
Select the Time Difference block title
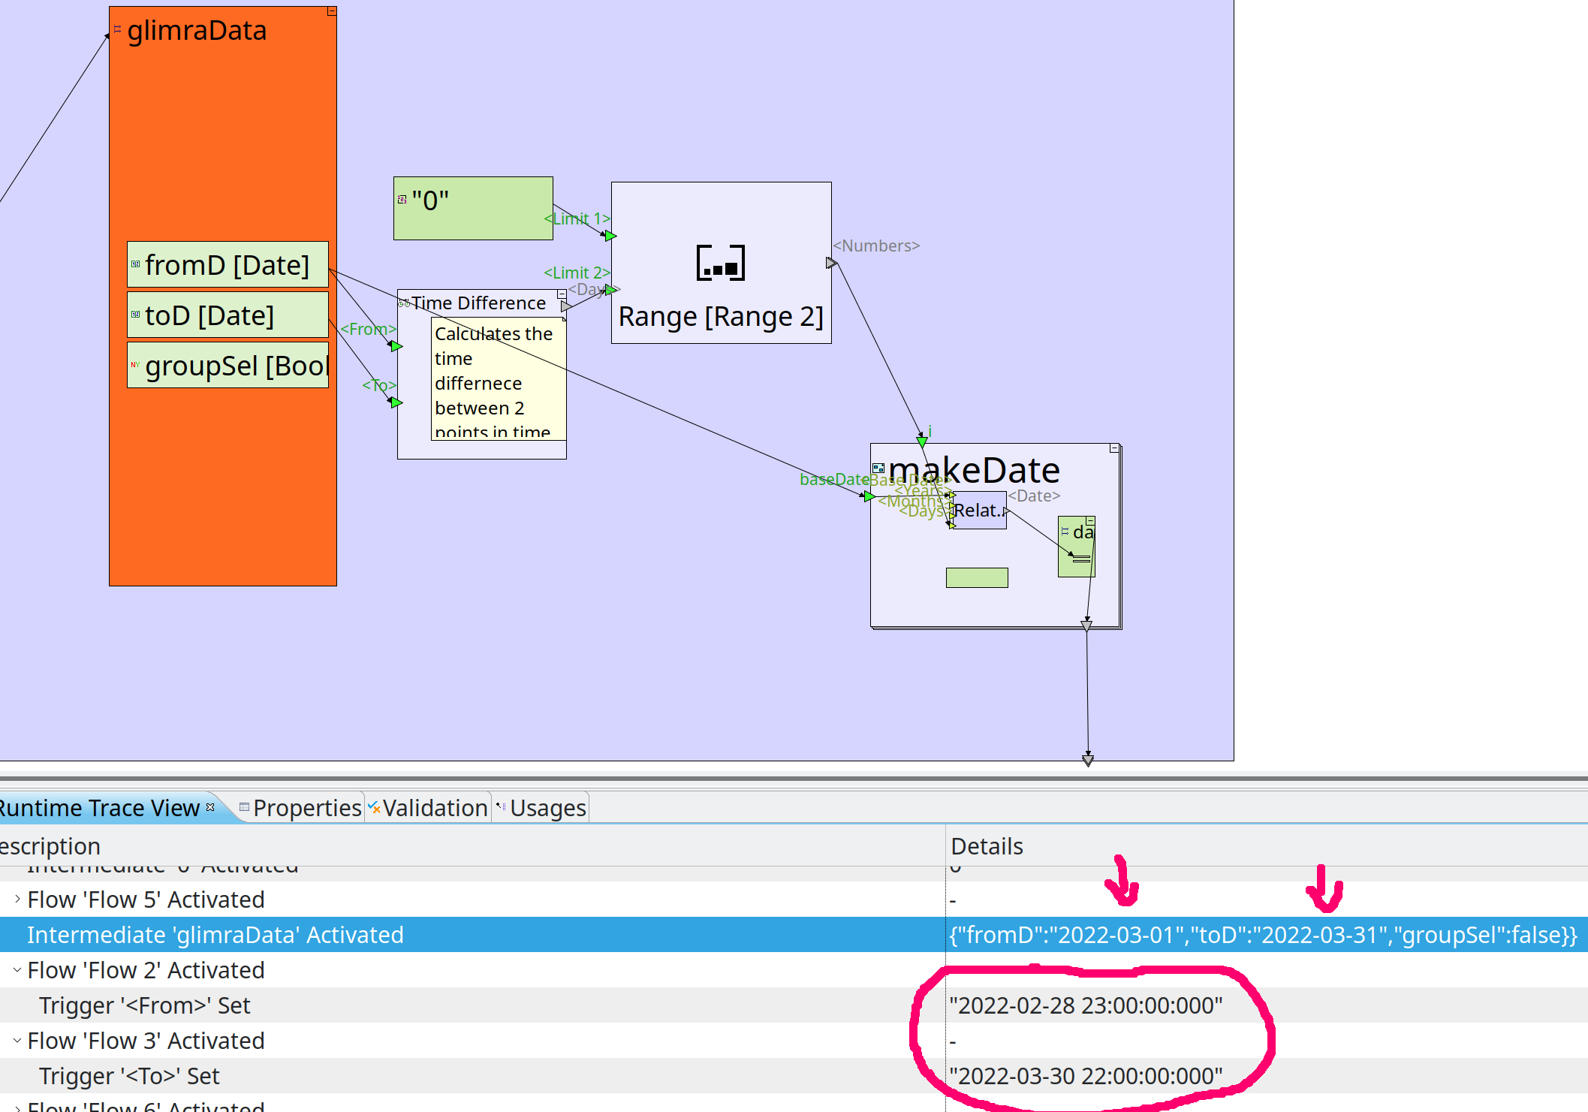tap(478, 303)
